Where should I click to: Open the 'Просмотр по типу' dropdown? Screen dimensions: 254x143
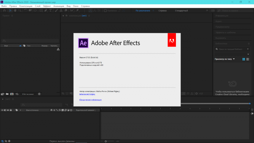tap(225, 59)
